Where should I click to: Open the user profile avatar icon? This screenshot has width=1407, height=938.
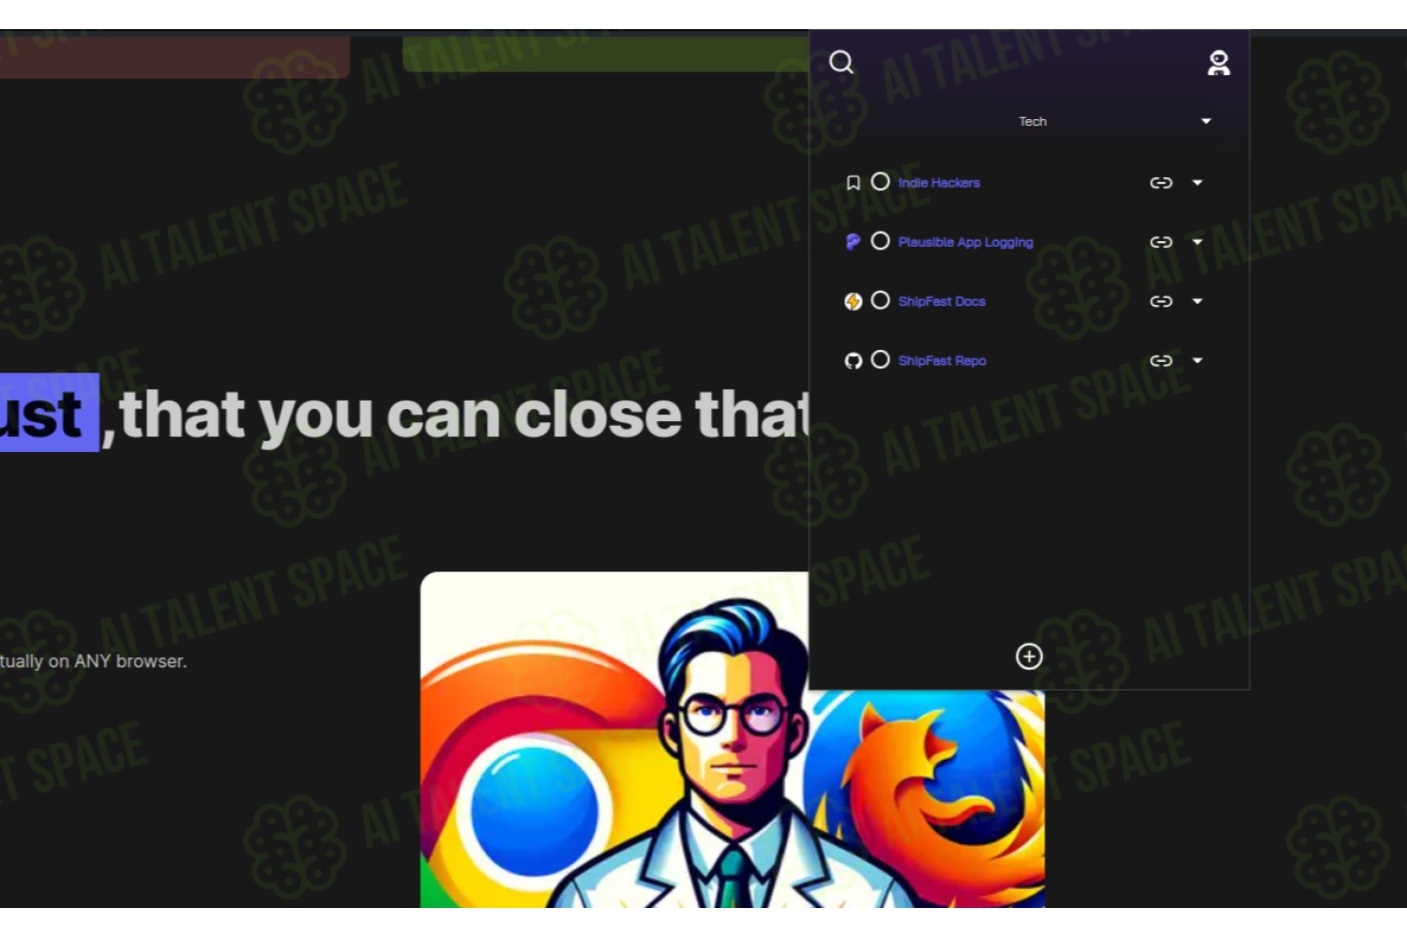(x=1218, y=63)
